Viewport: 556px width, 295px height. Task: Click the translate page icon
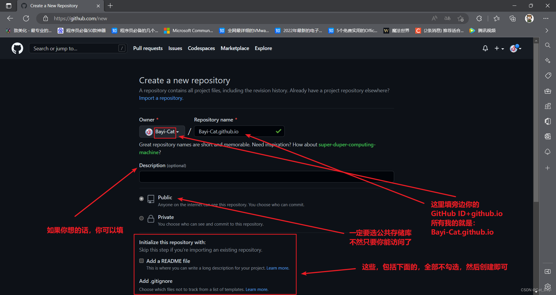pyautogui.click(x=447, y=19)
